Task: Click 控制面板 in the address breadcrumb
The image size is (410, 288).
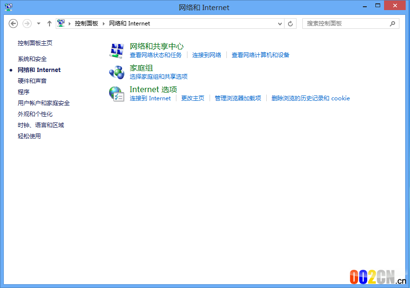Action: point(87,24)
